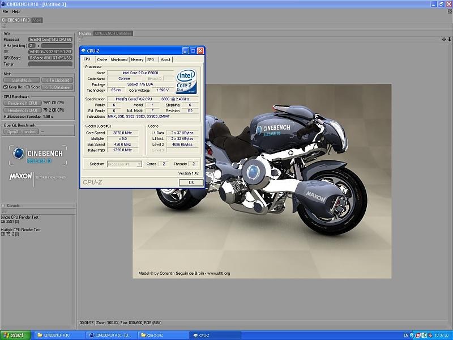453x340 pixels.
Task: Open the File menu in CINEBENCH
Action: click(5, 11)
